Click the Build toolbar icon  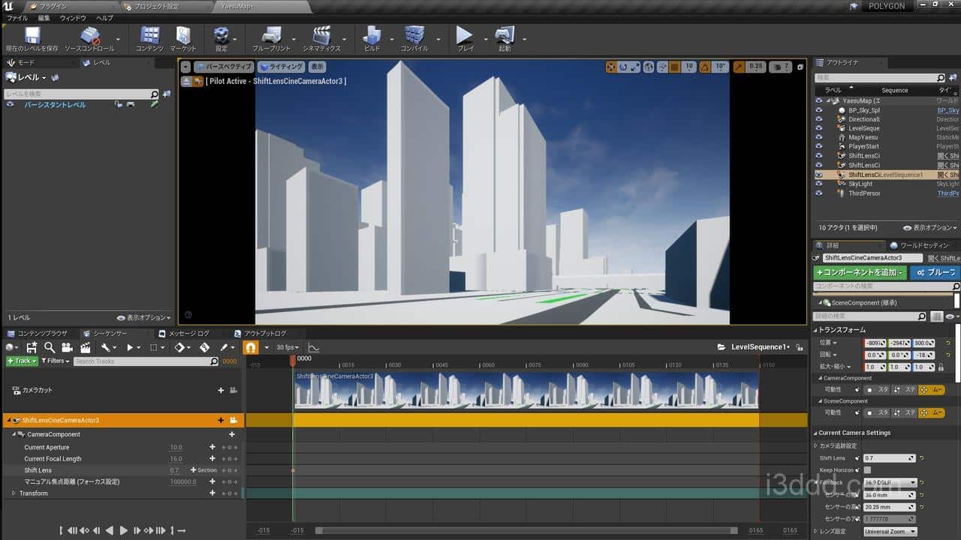pyautogui.click(x=372, y=36)
